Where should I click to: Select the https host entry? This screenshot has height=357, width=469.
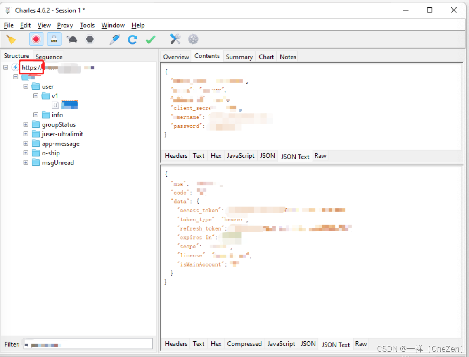[52, 67]
